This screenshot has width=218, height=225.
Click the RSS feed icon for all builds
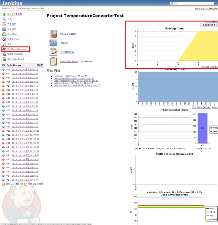(x=3, y=184)
